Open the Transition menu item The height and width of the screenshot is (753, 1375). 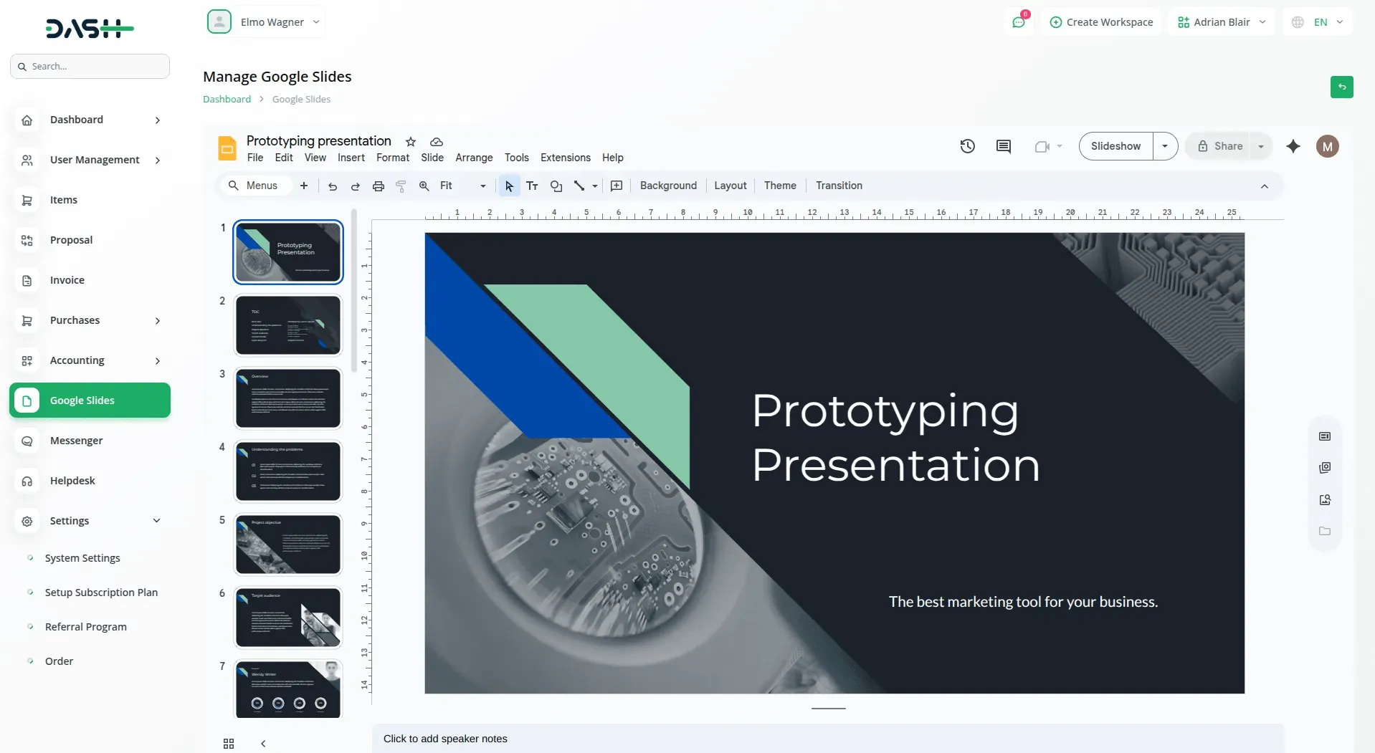839,186
